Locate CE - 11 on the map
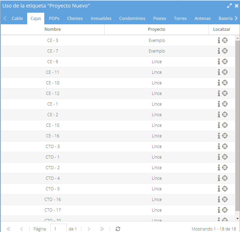 tap(225, 72)
